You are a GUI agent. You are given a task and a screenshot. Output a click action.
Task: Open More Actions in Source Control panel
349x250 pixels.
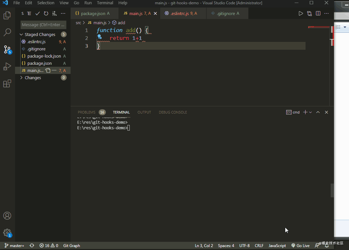(63, 13)
